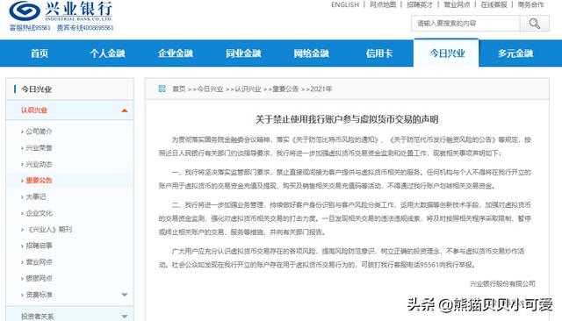Open the ENGLISH version link

click(x=345, y=4)
